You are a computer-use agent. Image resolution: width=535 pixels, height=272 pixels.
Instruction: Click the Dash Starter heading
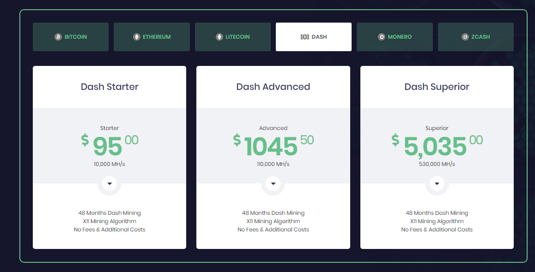[x=109, y=87]
